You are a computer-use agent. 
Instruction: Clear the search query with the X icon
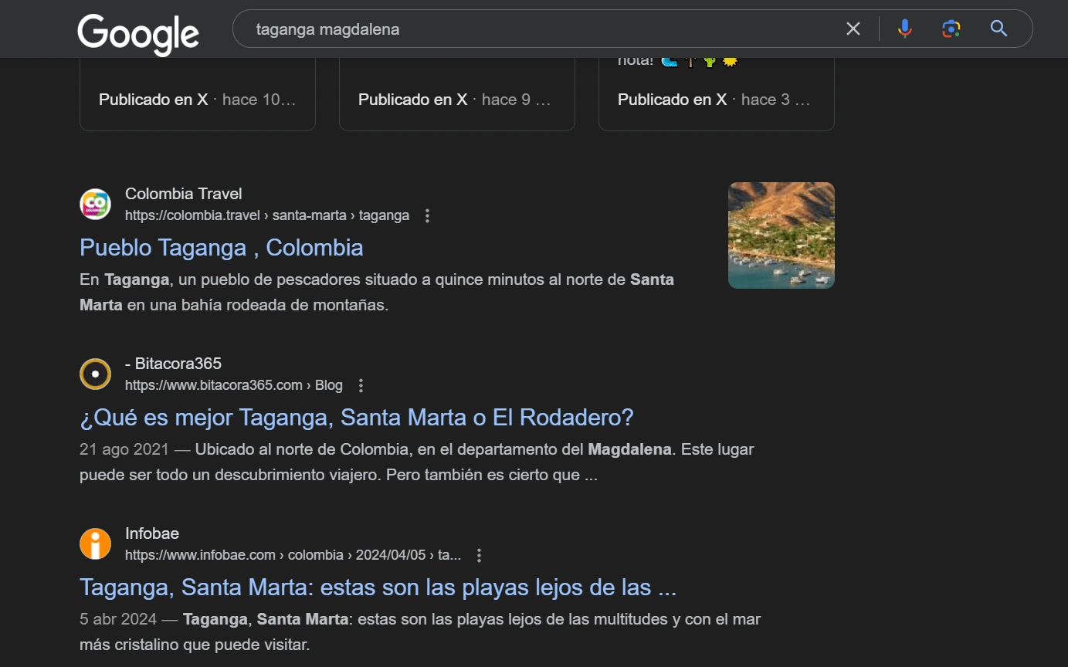coord(853,29)
